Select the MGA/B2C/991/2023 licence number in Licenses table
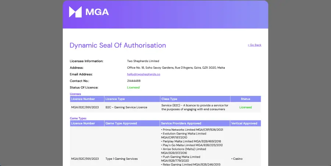The height and width of the screenshot is (166, 331). point(85,107)
